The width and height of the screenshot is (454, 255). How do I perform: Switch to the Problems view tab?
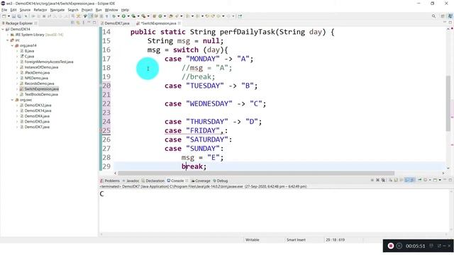[110, 181]
